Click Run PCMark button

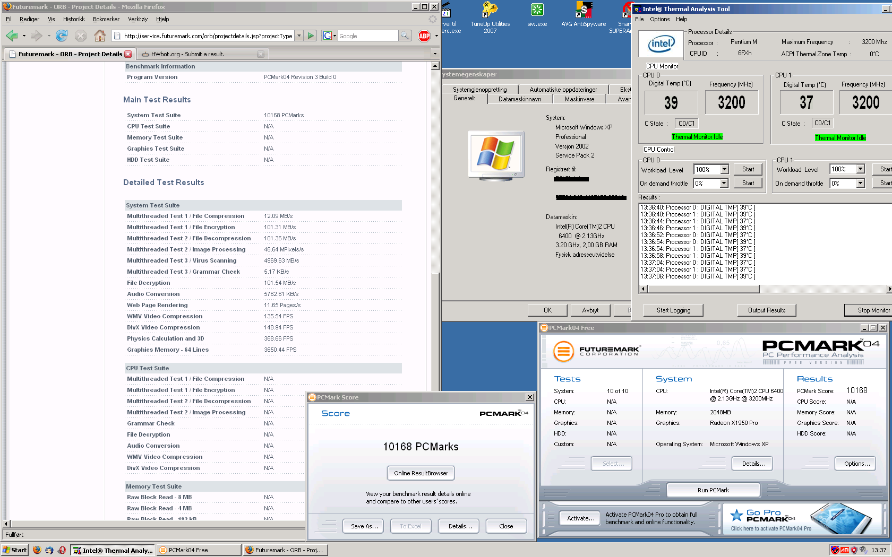(713, 490)
